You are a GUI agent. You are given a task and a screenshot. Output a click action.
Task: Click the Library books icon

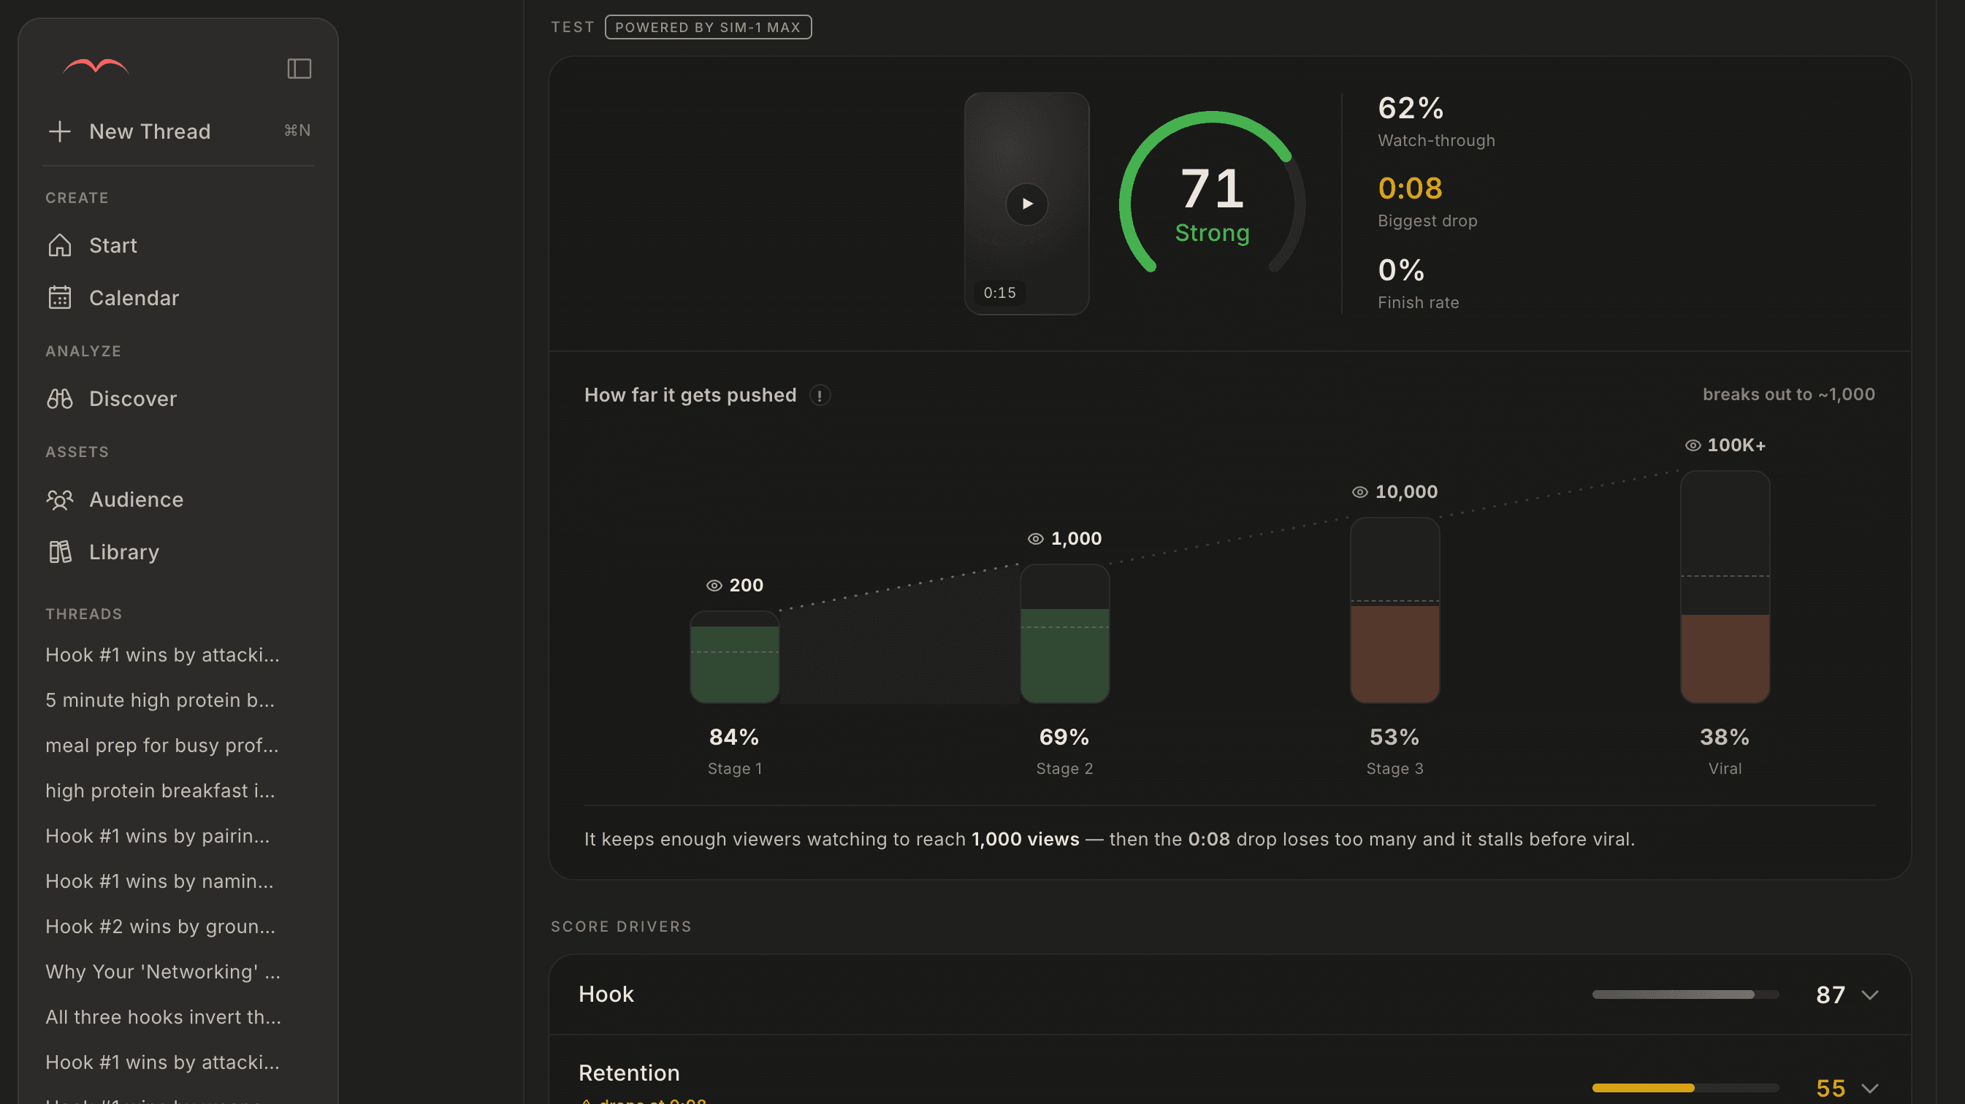[59, 551]
